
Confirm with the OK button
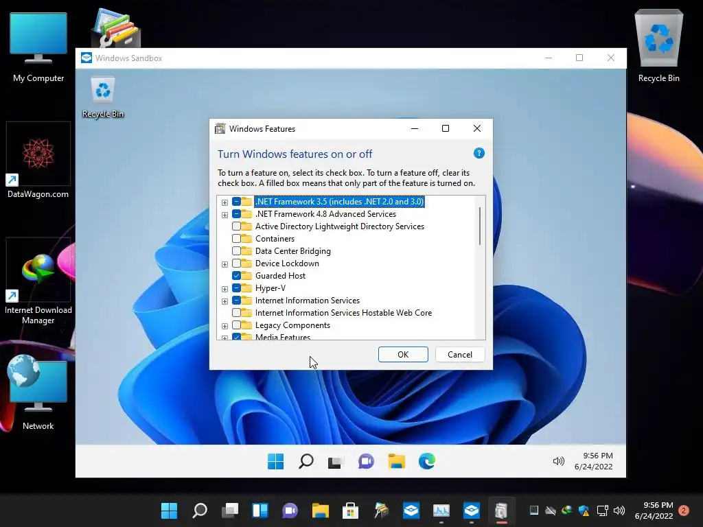403,355
